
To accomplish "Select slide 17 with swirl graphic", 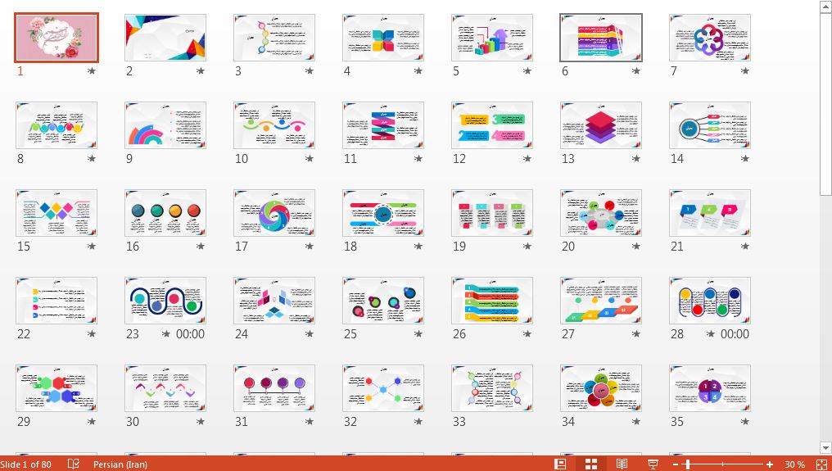I will (x=274, y=213).
